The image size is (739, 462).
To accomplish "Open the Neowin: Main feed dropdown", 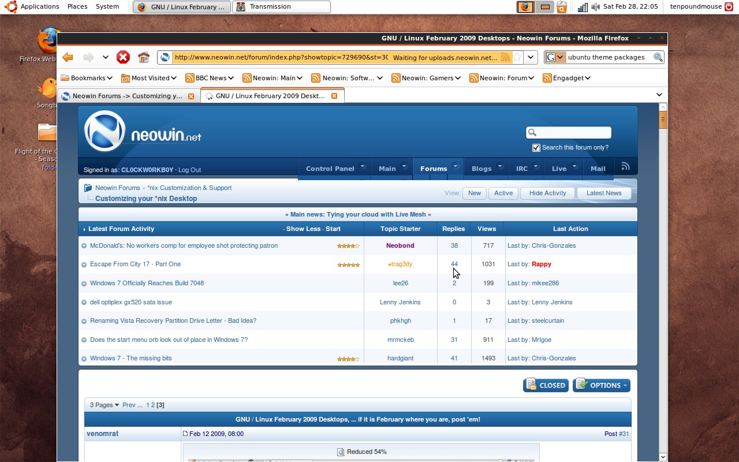I will pos(273,78).
